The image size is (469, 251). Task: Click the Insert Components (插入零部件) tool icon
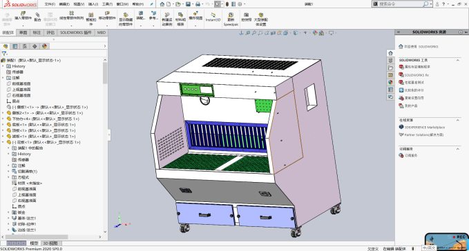pos(23,13)
